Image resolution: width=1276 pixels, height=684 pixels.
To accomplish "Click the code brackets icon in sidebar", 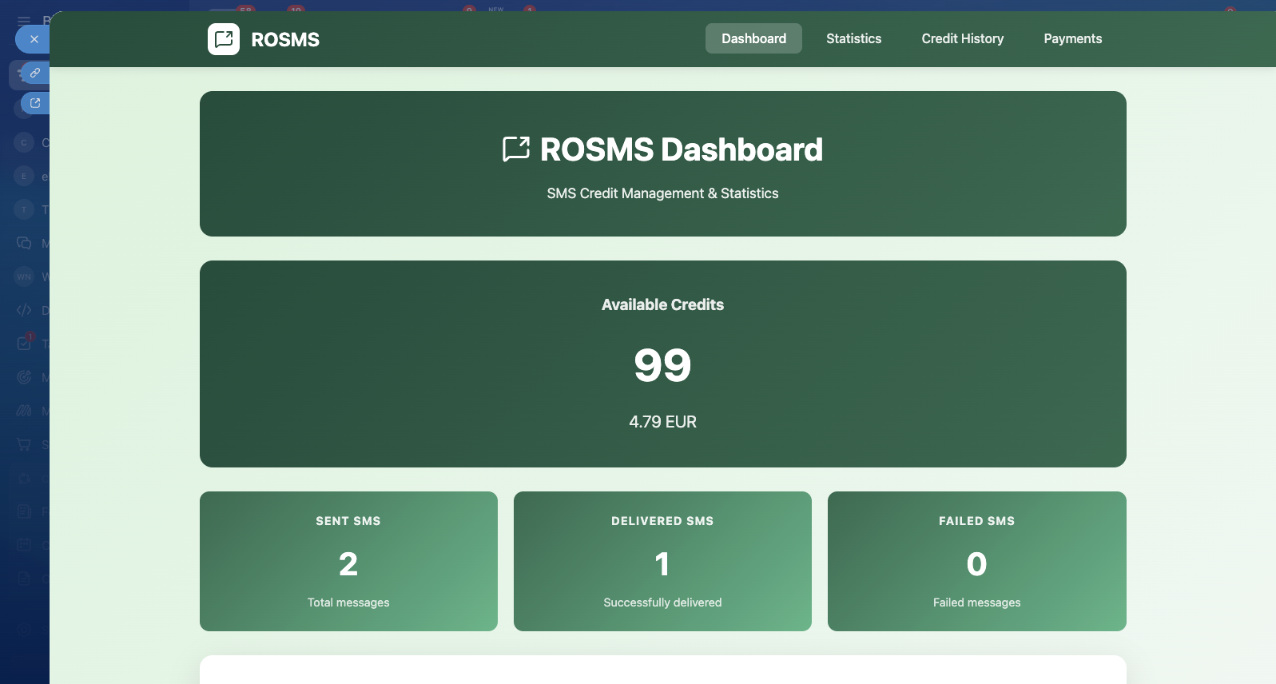I will click(24, 310).
